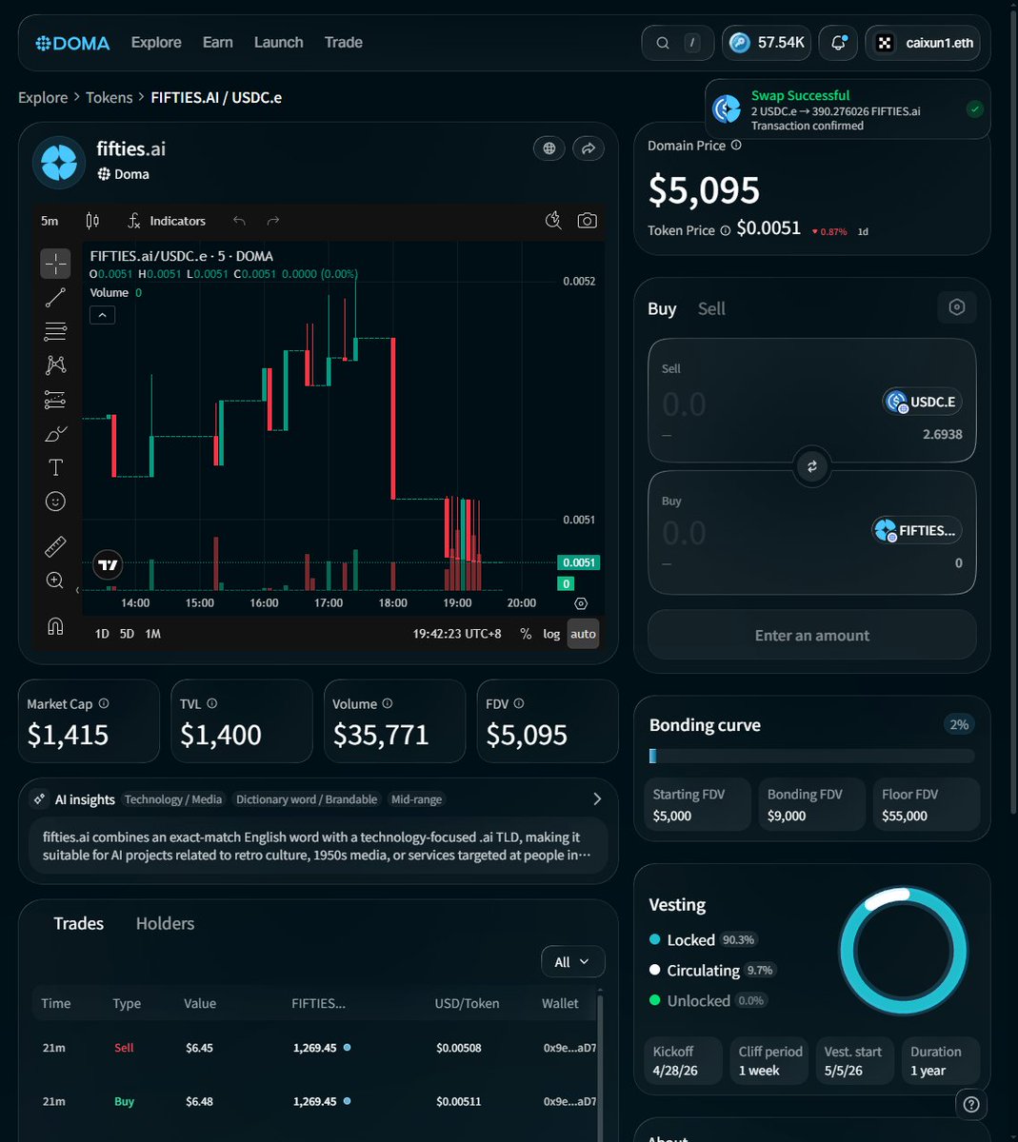Set chart range to 1M

[152, 634]
